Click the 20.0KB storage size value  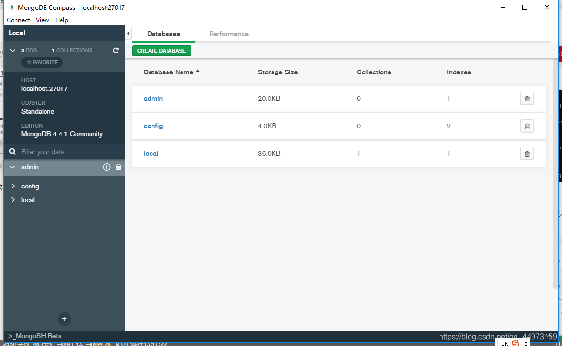[269, 99]
